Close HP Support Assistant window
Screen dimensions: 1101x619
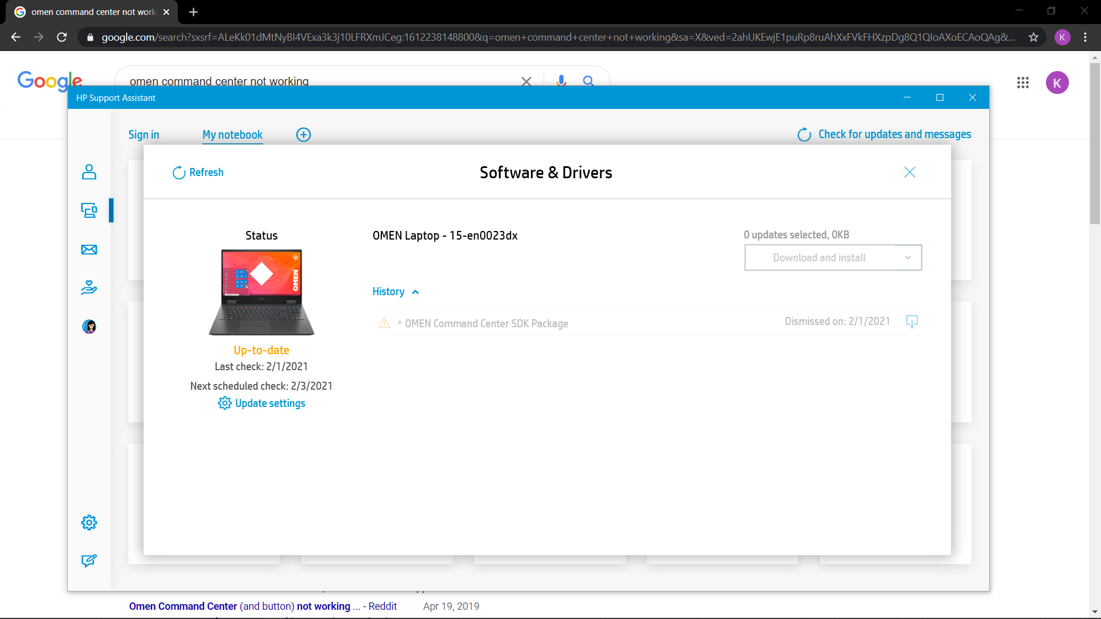[973, 97]
